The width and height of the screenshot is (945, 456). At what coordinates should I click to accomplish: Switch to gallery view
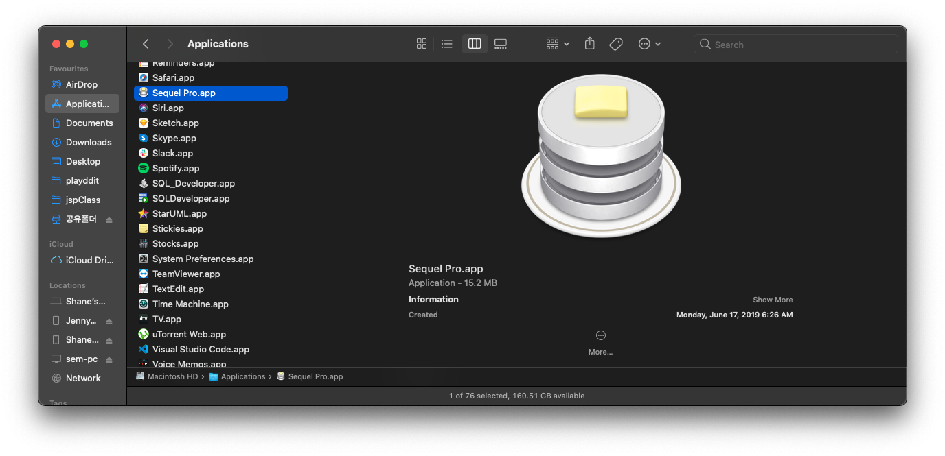click(501, 44)
